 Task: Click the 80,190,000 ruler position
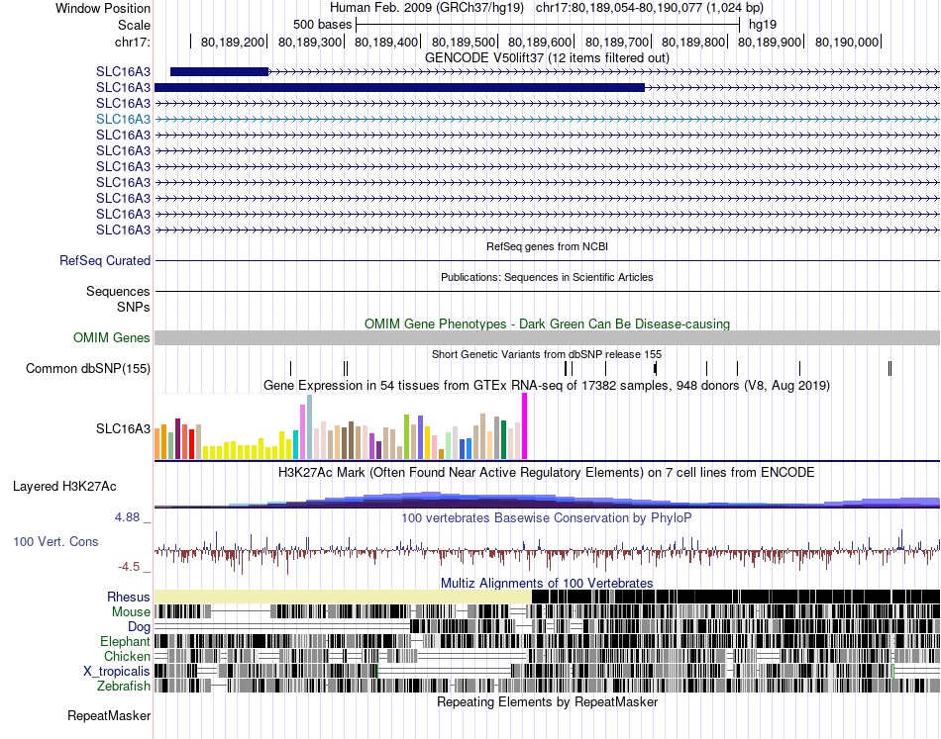point(847,42)
